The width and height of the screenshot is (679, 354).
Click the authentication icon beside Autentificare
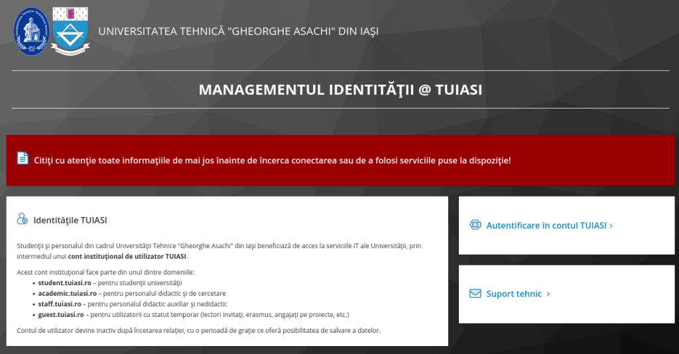pyautogui.click(x=475, y=225)
